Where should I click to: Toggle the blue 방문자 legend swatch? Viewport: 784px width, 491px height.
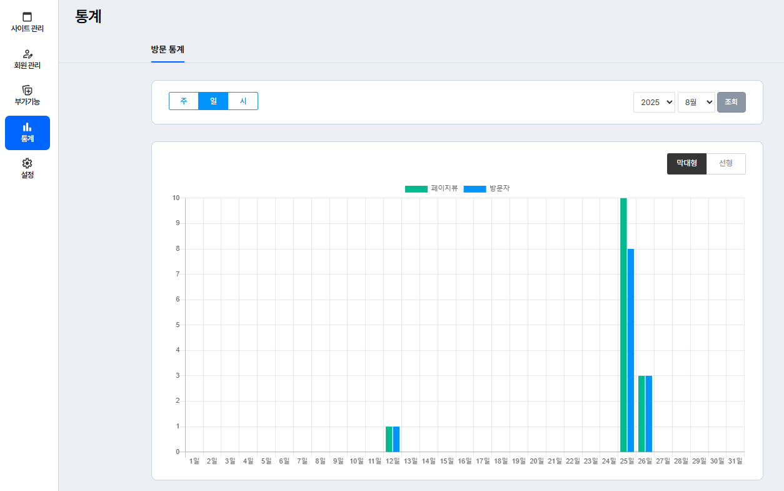click(x=475, y=189)
